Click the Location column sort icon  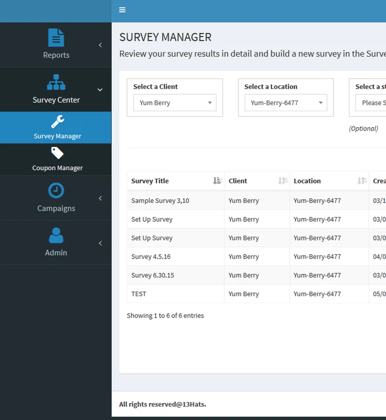(361, 180)
